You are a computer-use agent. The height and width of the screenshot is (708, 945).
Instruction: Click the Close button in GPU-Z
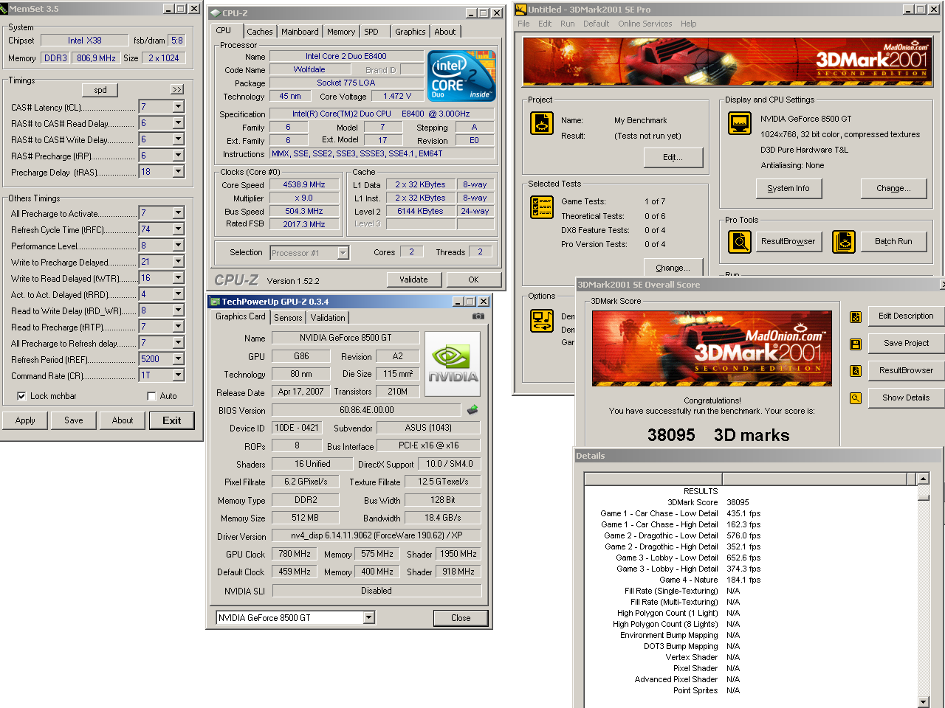coord(461,618)
